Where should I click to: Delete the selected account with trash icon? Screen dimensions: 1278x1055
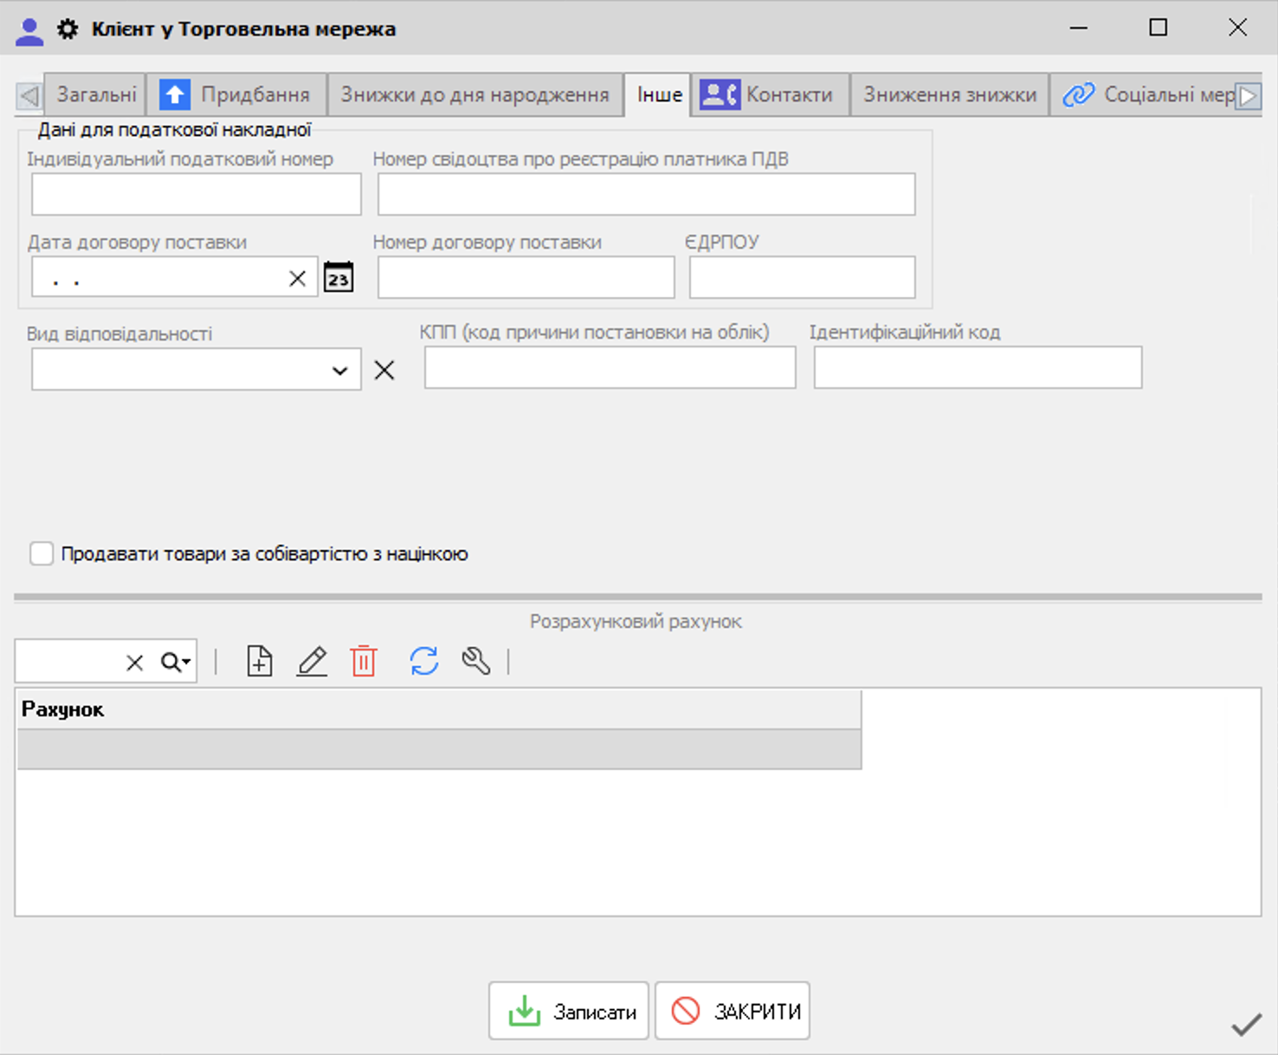click(364, 661)
